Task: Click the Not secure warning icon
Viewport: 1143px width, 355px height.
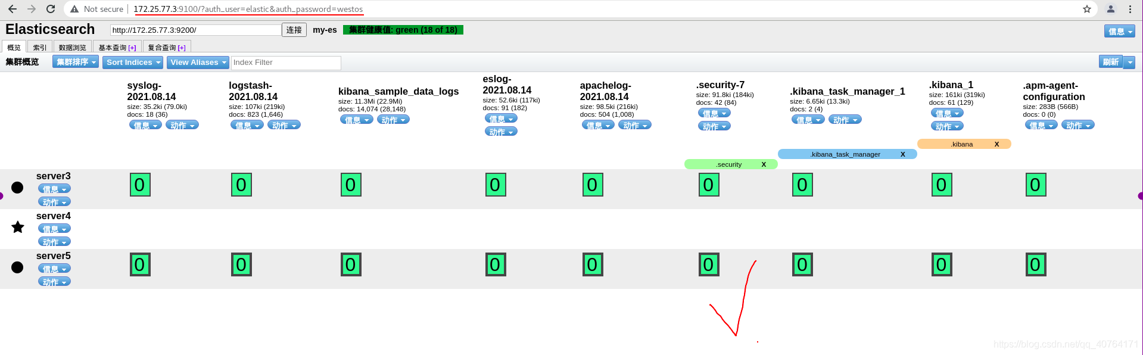Action: [74, 9]
